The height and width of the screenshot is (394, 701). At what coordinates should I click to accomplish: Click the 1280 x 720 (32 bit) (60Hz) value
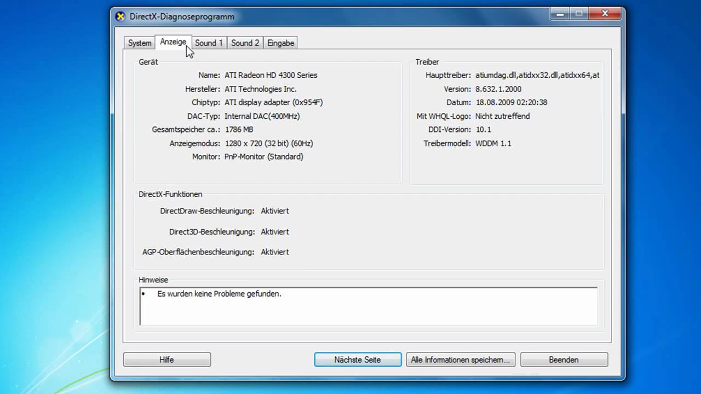(269, 143)
